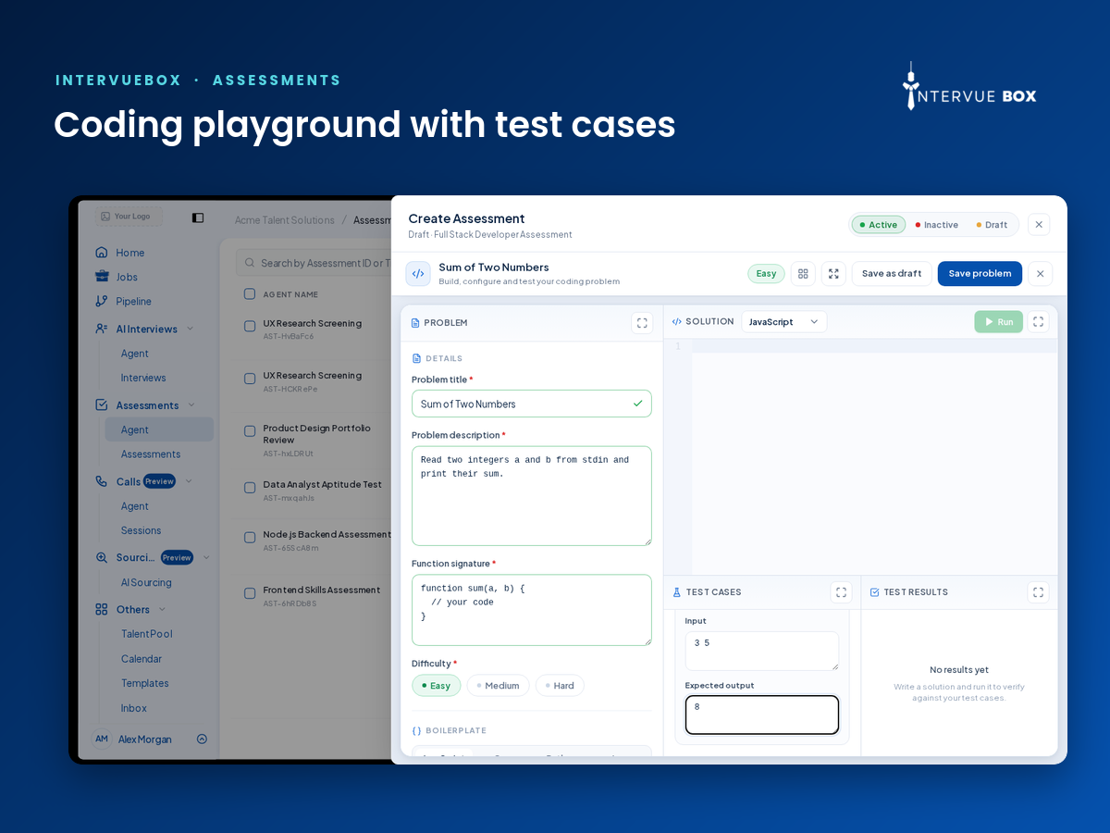Click the code icon beside Sum of Two Numbers
Image resolution: width=1110 pixels, height=833 pixels.
(x=418, y=274)
